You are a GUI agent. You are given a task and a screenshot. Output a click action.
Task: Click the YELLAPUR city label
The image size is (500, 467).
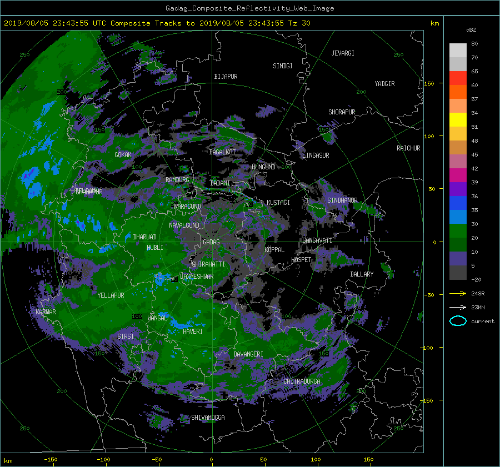pyautogui.click(x=111, y=295)
